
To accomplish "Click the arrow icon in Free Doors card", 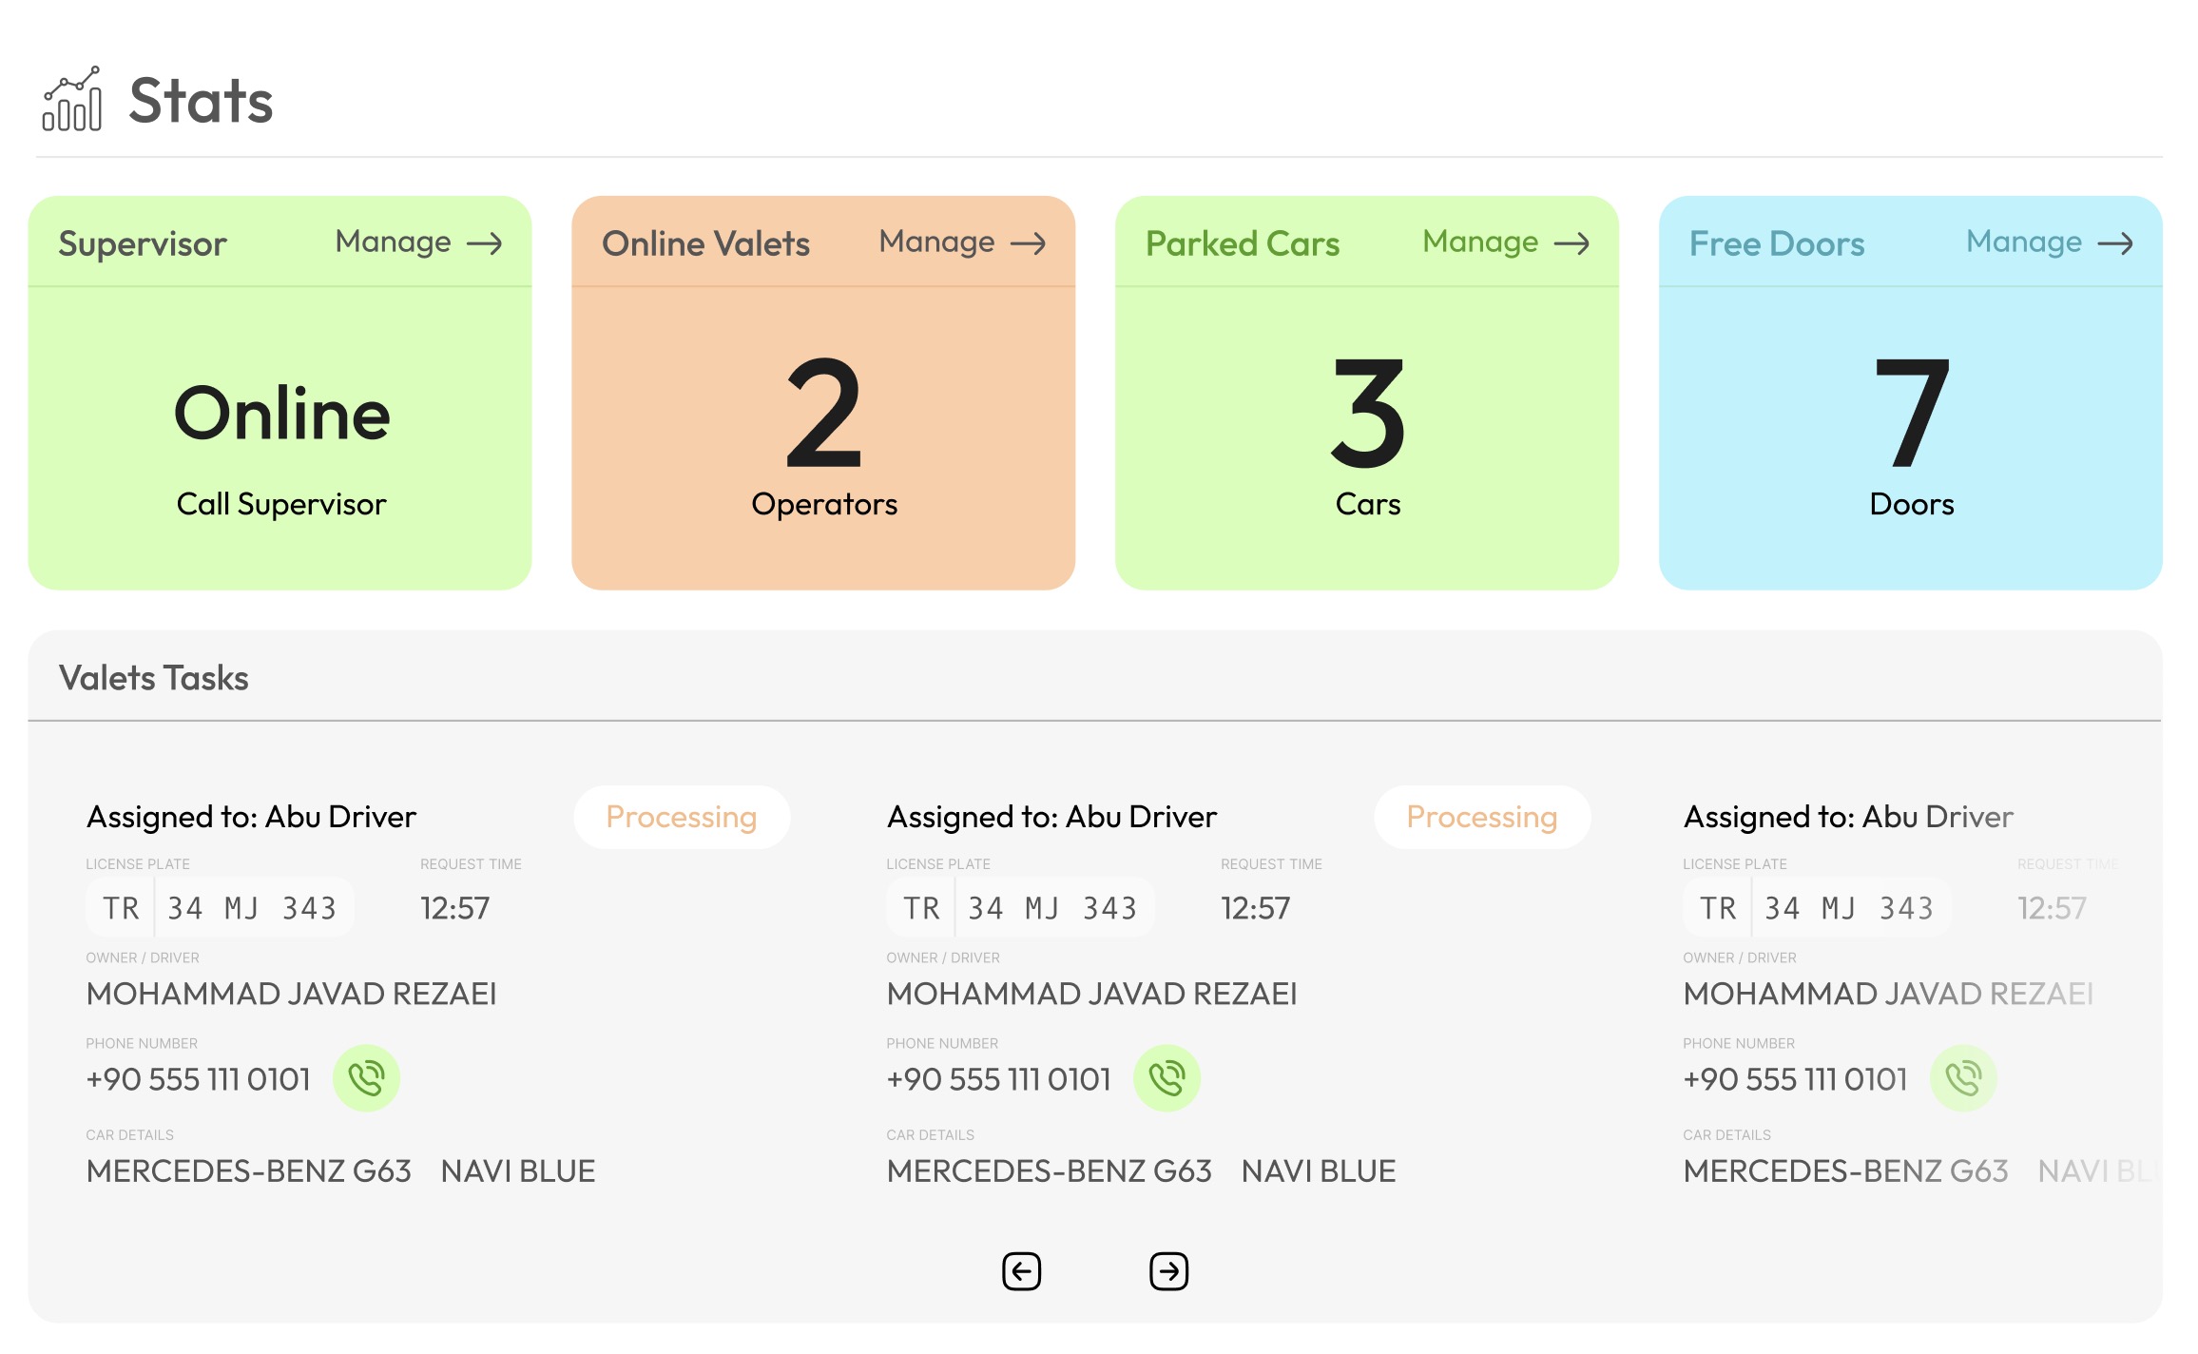I will tap(2115, 243).
